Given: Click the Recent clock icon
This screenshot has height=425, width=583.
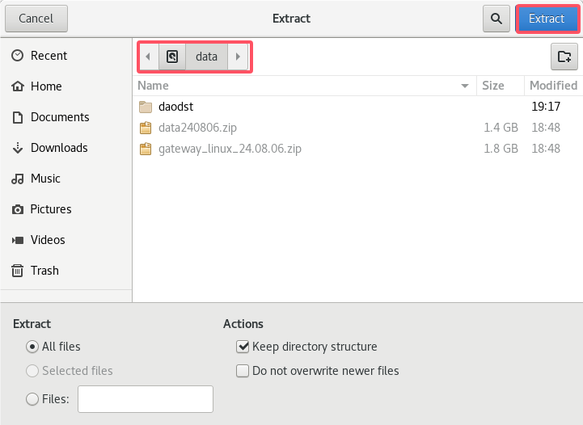Looking at the screenshot, I should click(18, 56).
